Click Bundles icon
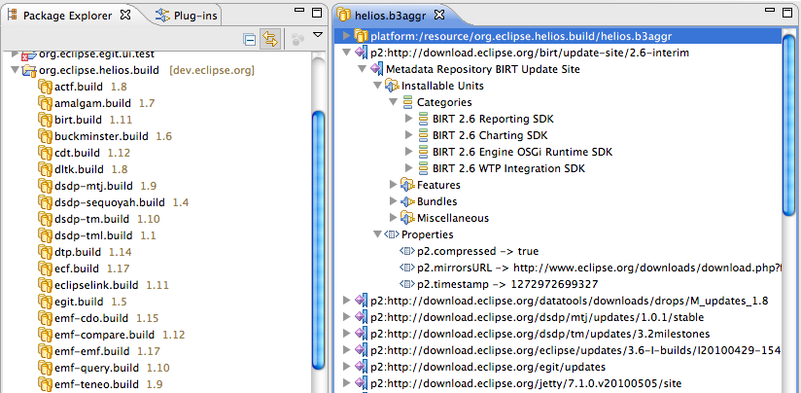The width and height of the screenshot is (801, 393). tap(407, 201)
